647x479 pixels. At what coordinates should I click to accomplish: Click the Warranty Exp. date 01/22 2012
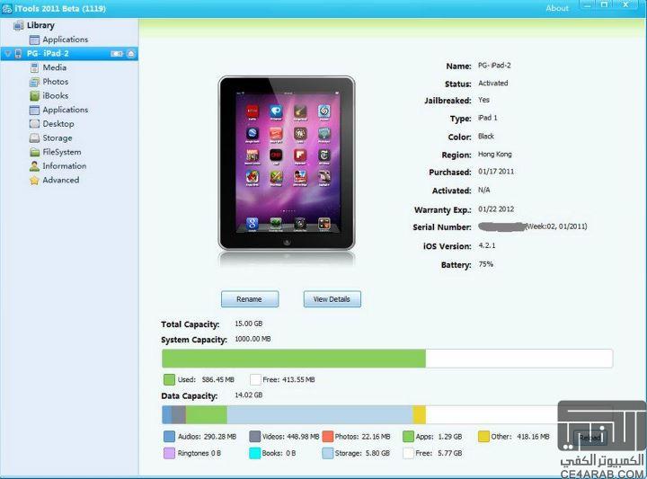point(496,209)
